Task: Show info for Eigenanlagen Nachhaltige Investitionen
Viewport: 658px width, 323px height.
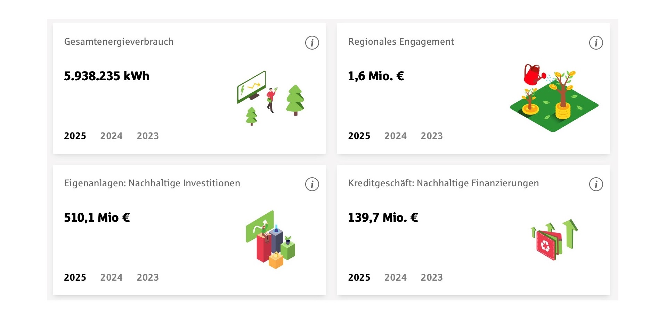Action: click(312, 184)
